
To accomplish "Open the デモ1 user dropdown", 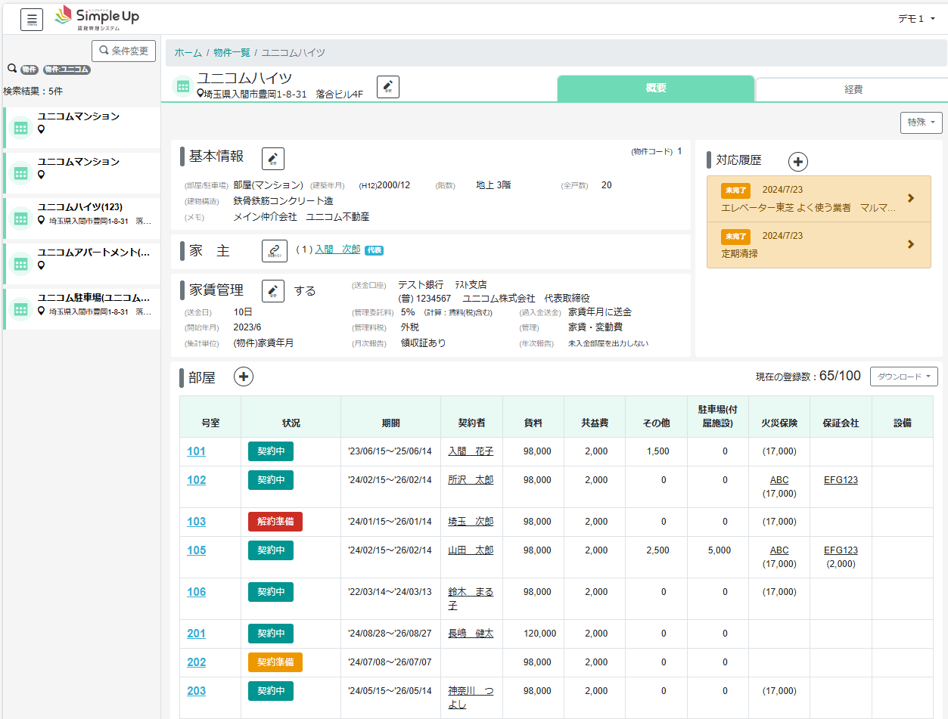I will (915, 19).
